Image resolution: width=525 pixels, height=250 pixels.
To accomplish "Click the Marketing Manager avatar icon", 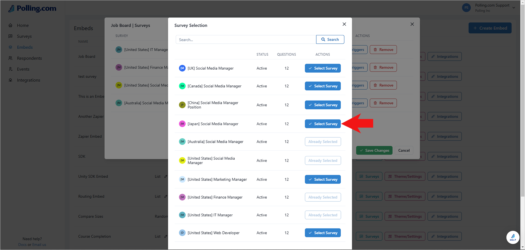I will (182, 180).
